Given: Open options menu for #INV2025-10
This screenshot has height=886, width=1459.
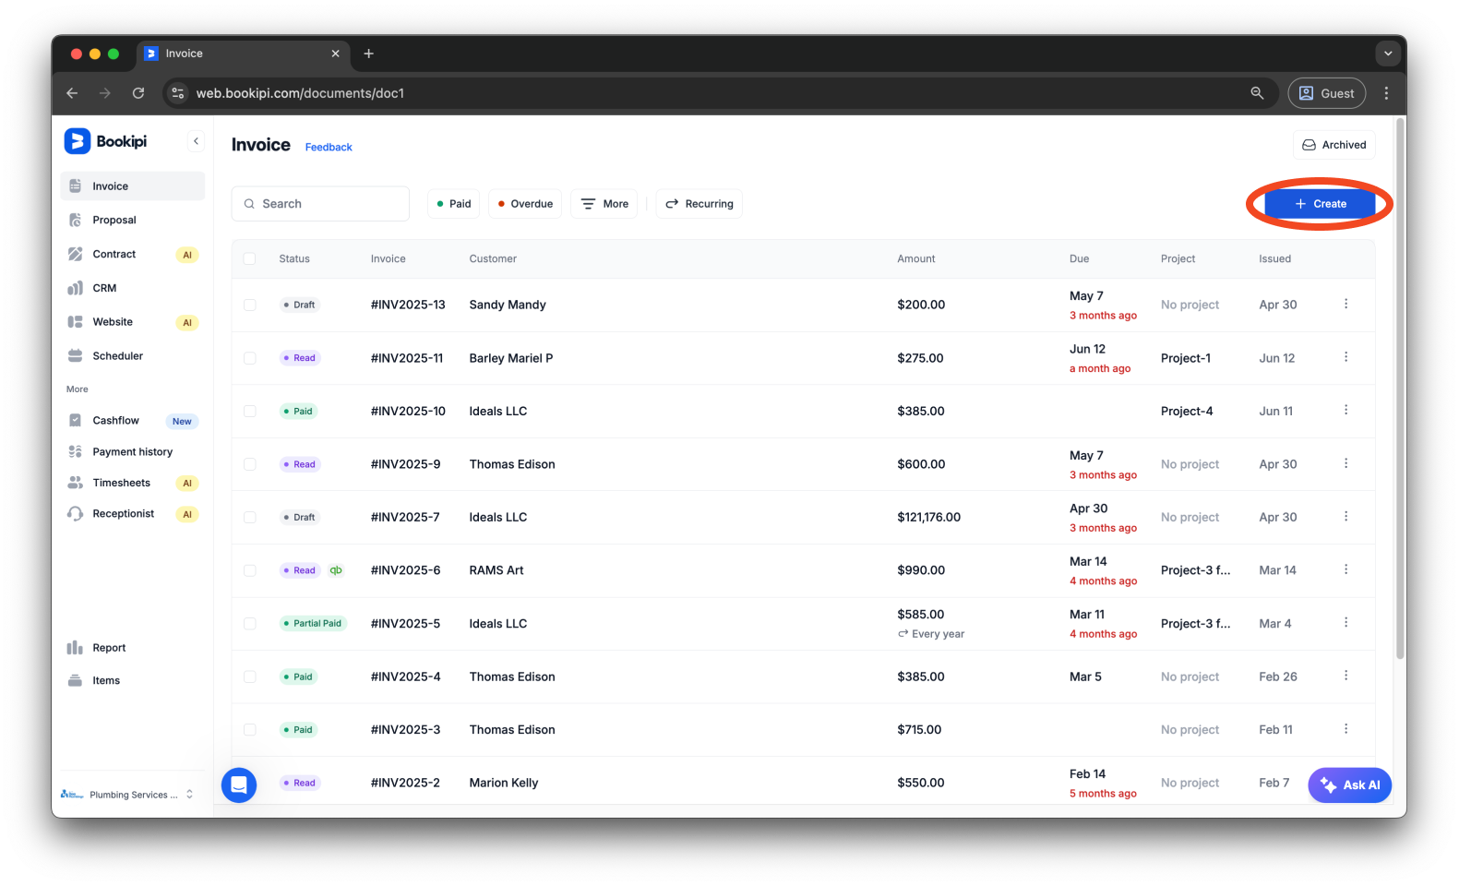Looking at the screenshot, I should pos(1345,410).
